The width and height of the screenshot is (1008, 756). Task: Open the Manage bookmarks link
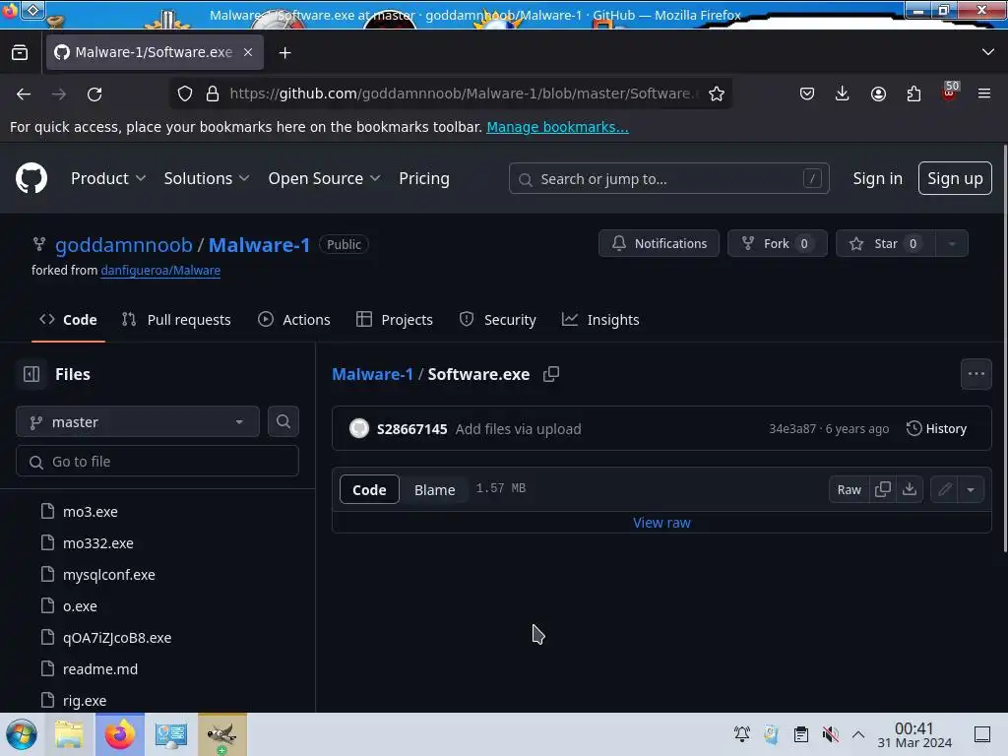(557, 127)
